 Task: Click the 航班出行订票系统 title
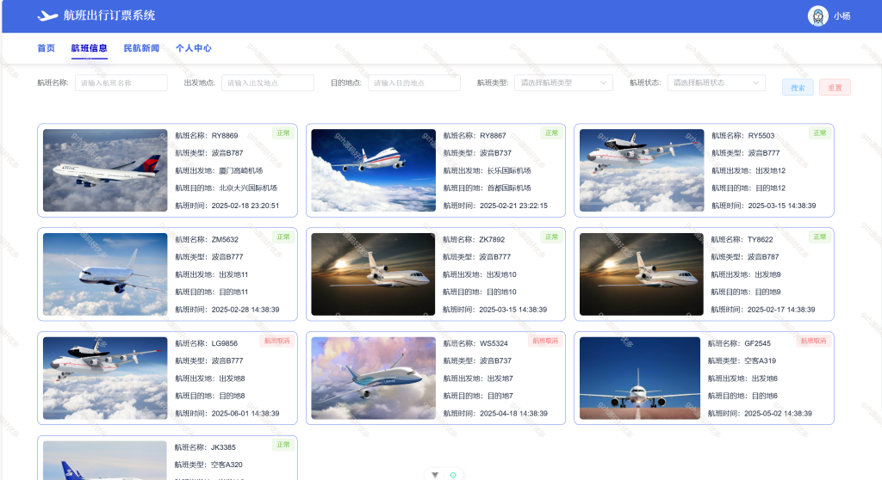109,15
